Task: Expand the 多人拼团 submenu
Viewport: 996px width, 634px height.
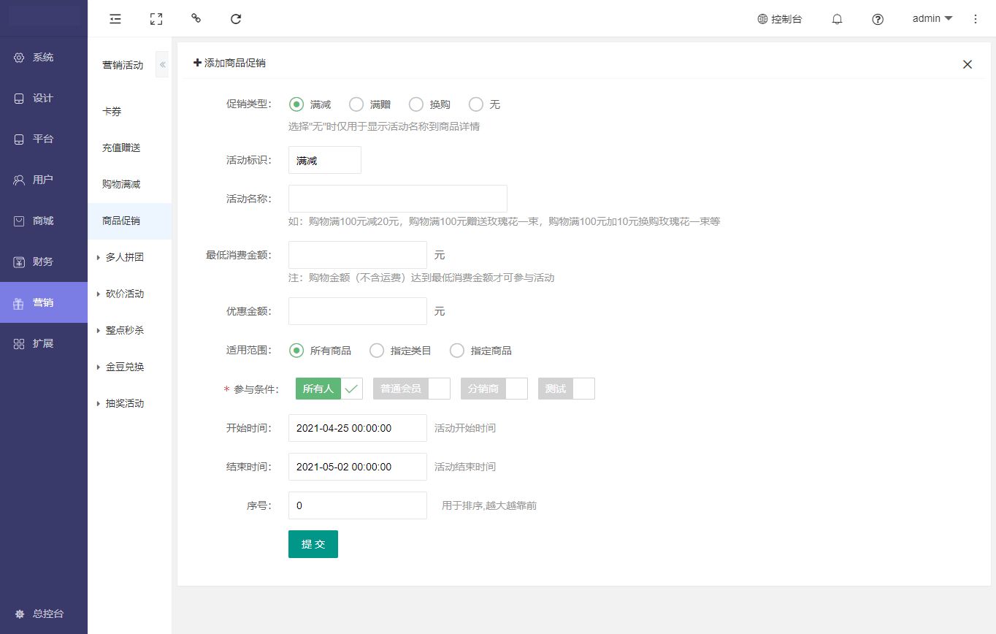Action: click(124, 257)
